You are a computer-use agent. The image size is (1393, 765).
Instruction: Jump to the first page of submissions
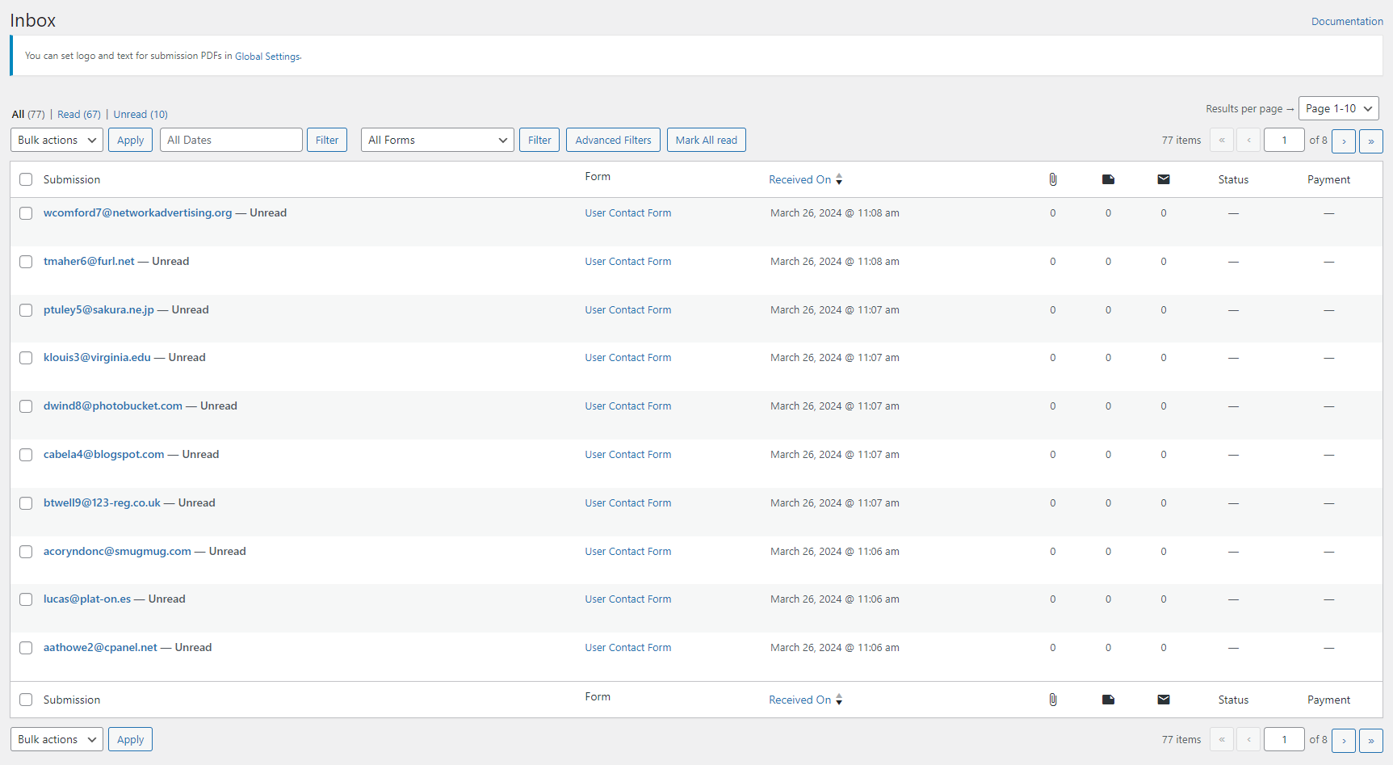(x=1221, y=141)
